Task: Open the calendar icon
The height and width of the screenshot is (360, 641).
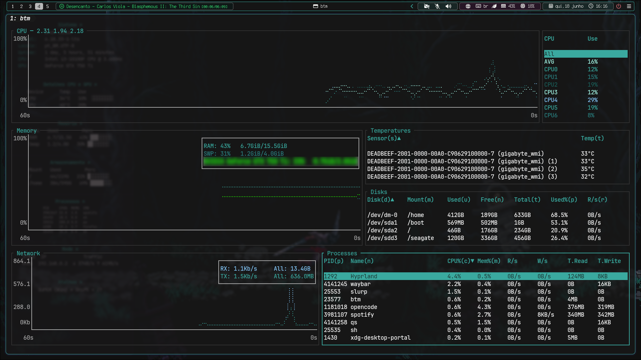Action: (x=551, y=6)
